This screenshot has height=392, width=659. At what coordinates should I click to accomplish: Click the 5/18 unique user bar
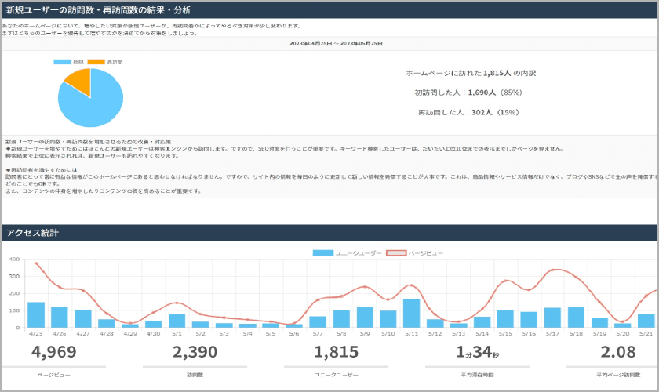[x=576, y=317]
